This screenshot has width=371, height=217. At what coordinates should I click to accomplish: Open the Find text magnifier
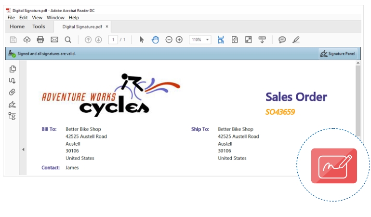click(68, 40)
